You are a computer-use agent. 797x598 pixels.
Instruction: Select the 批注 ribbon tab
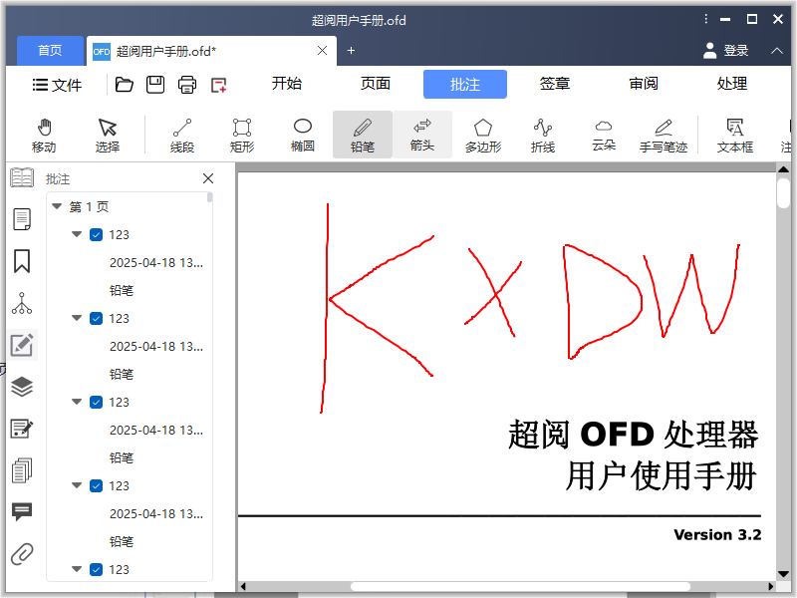465,85
